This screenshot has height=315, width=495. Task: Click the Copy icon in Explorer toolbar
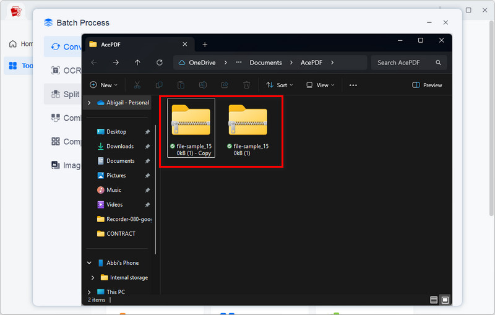[x=159, y=85]
